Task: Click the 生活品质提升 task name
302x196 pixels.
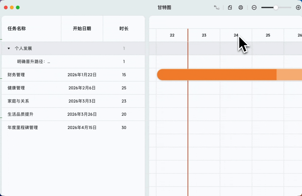Action: click(20, 114)
